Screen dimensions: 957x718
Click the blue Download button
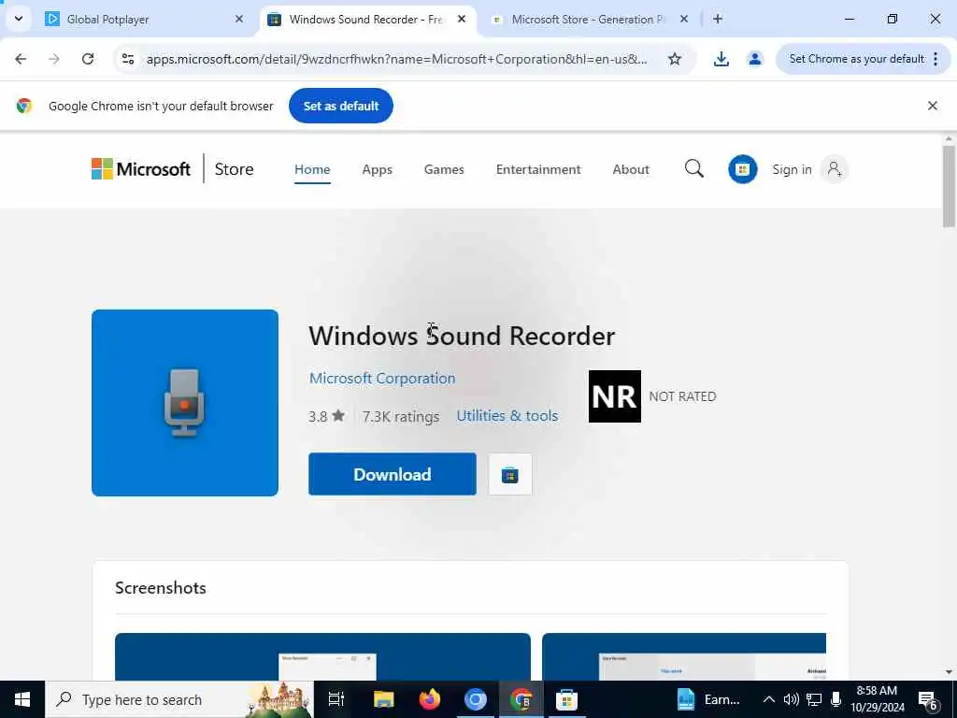pos(393,474)
